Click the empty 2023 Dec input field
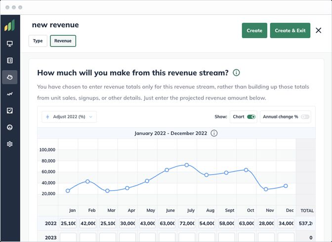Image resolution: width=332 pixels, height=242 pixels. point(286,238)
